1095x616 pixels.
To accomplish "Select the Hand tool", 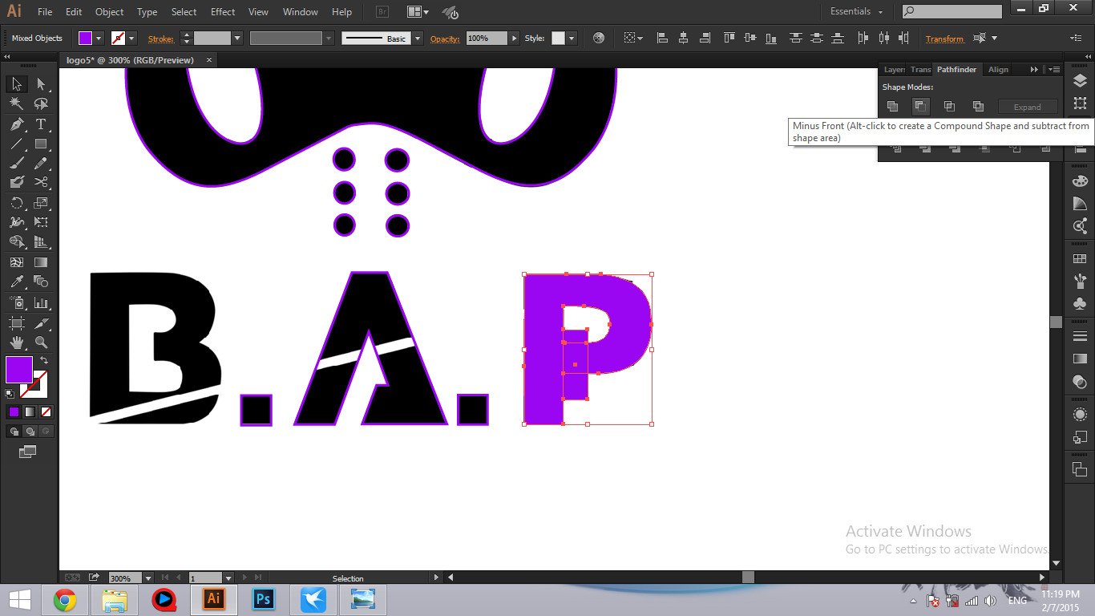I will point(17,343).
